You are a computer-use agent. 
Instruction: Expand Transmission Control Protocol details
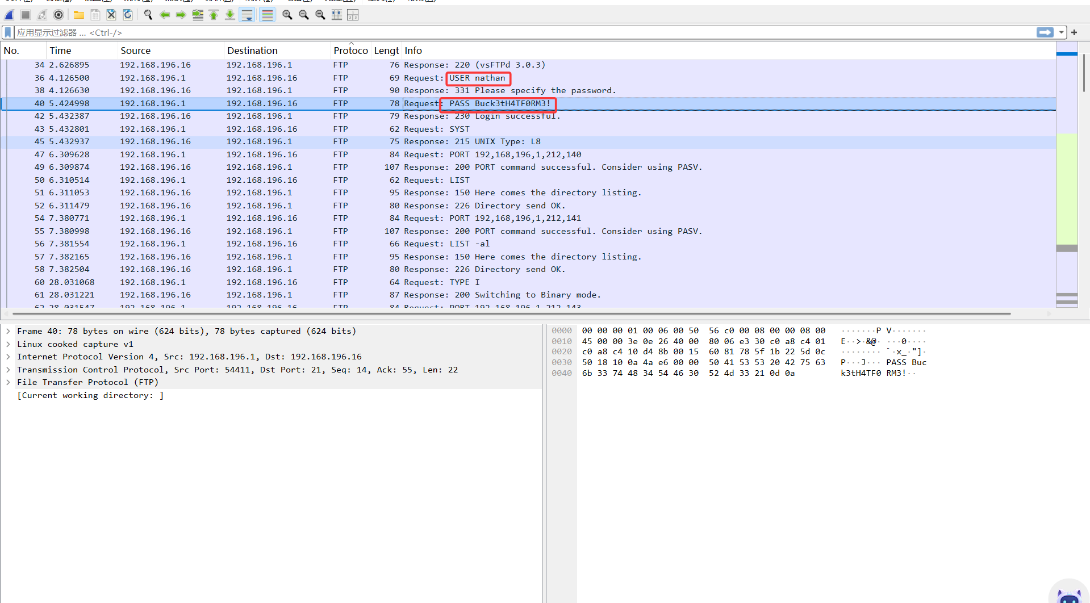point(8,370)
